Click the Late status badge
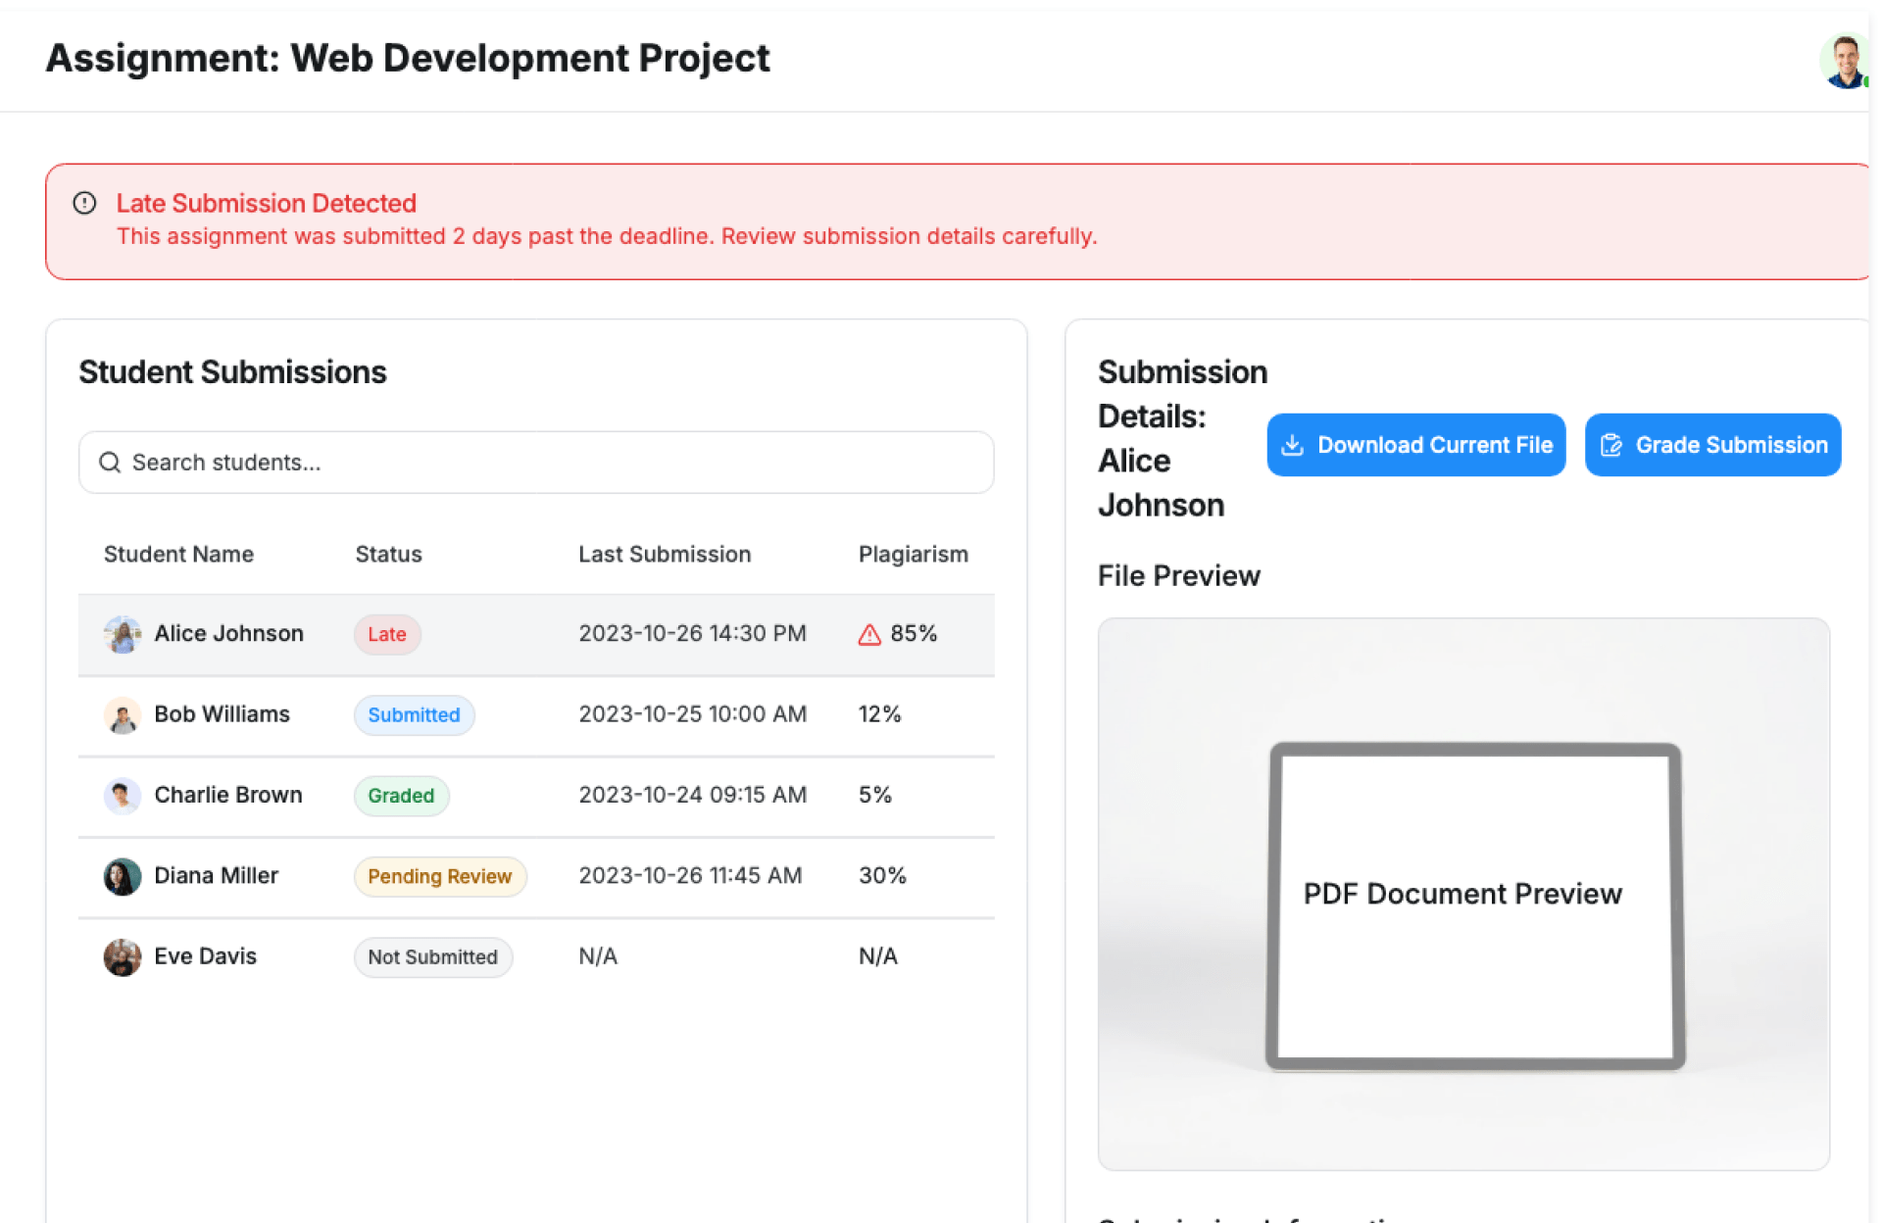This screenshot has width=1882, height=1223. coord(386,634)
